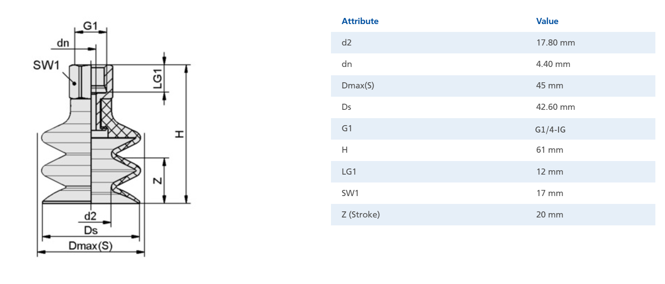The image size is (665, 284).
Task: Select the SW1 attribute row
Action: (x=493, y=193)
